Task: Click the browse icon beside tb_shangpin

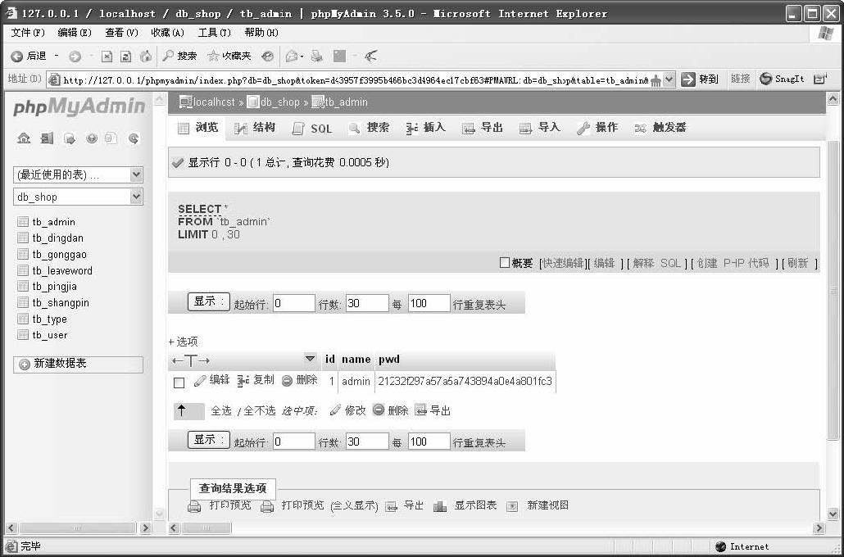Action: tap(23, 302)
